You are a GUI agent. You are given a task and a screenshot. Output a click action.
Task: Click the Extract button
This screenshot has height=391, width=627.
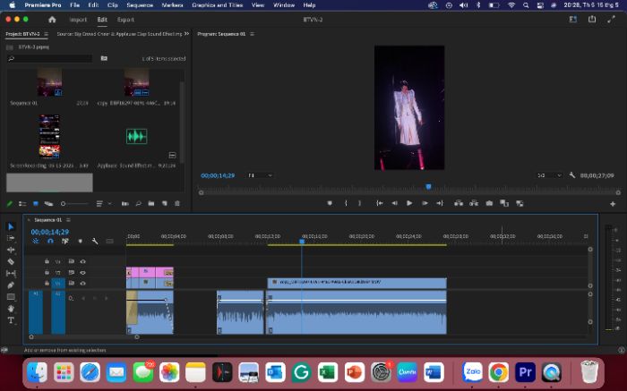(x=474, y=203)
